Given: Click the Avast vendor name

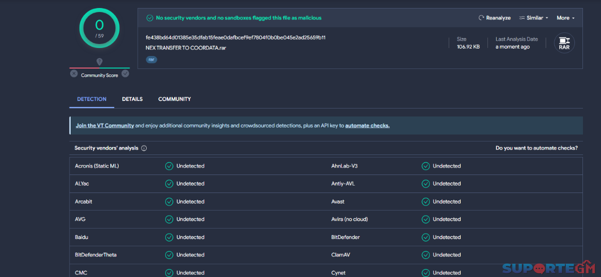Looking at the screenshot, I should [338, 201].
